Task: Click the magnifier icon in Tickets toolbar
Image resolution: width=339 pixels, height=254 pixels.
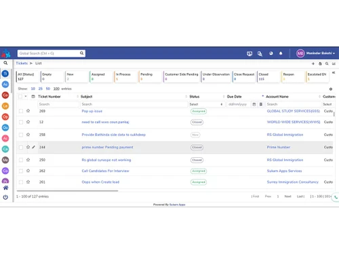Action: [327, 64]
